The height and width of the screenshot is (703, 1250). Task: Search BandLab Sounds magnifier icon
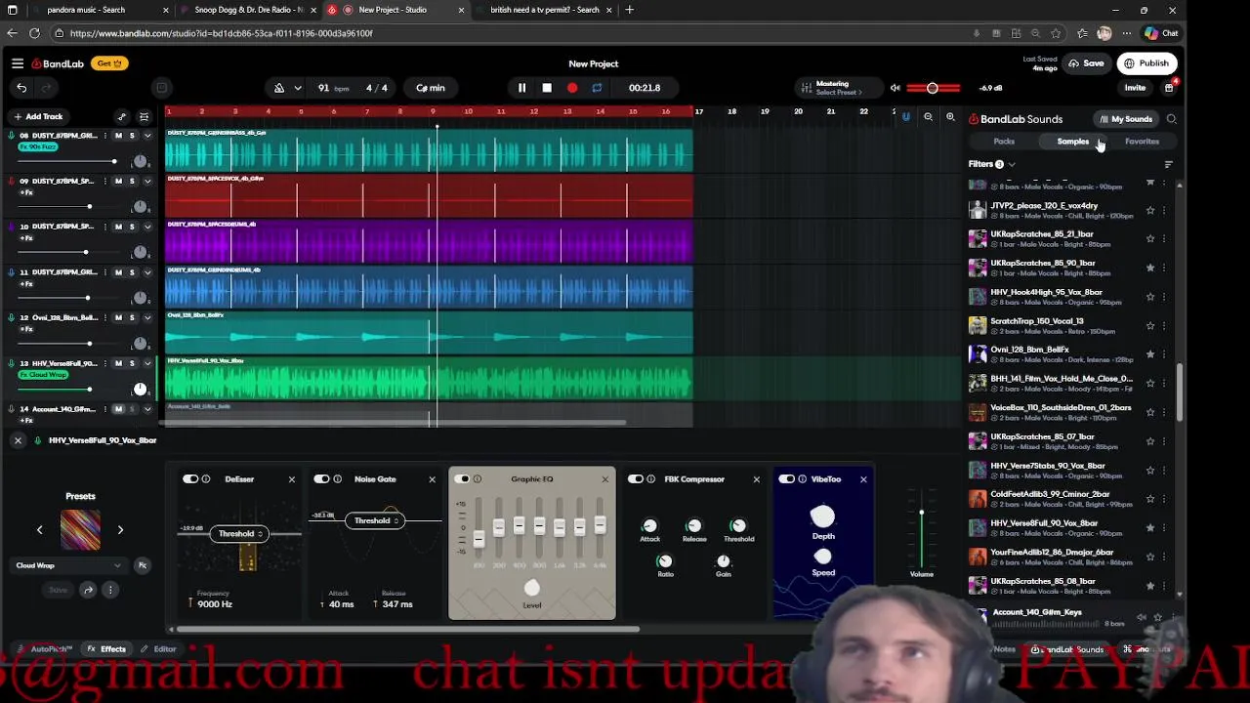pos(1172,119)
